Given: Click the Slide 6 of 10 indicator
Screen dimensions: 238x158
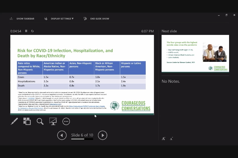Looking at the screenshot, I should point(82,135).
